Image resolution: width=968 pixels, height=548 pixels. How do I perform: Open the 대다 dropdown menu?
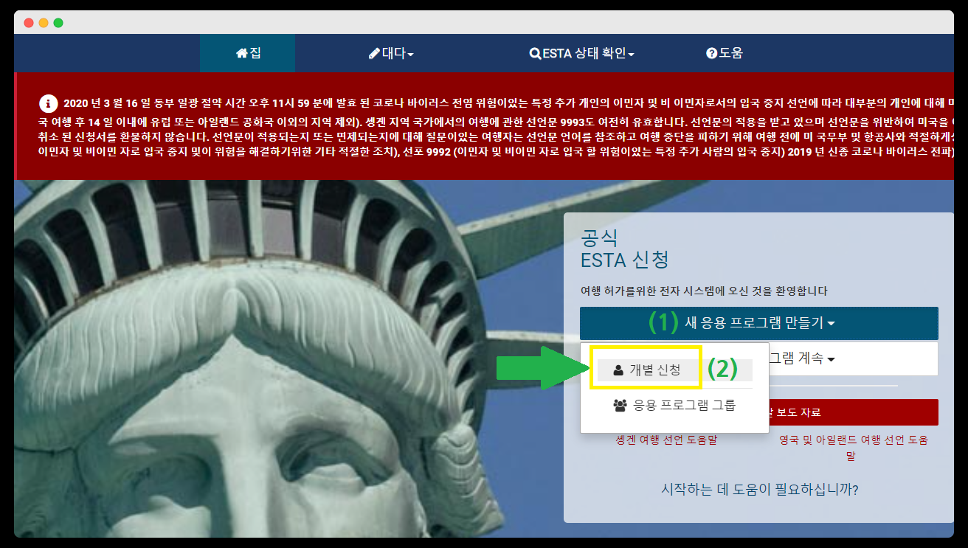[391, 53]
